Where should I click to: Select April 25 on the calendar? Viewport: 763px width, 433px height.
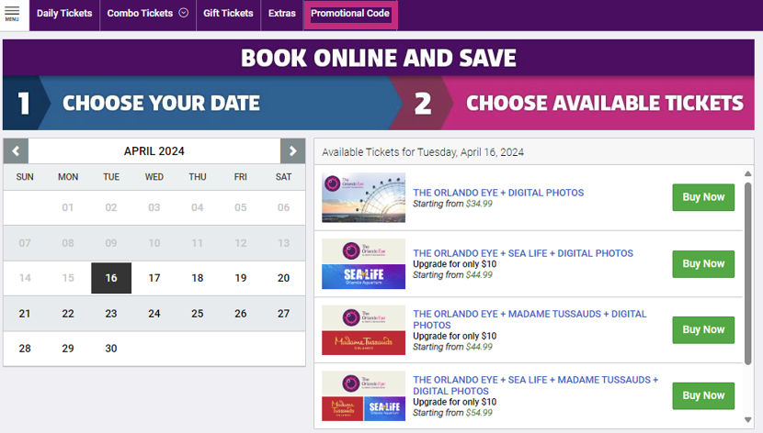(197, 314)
